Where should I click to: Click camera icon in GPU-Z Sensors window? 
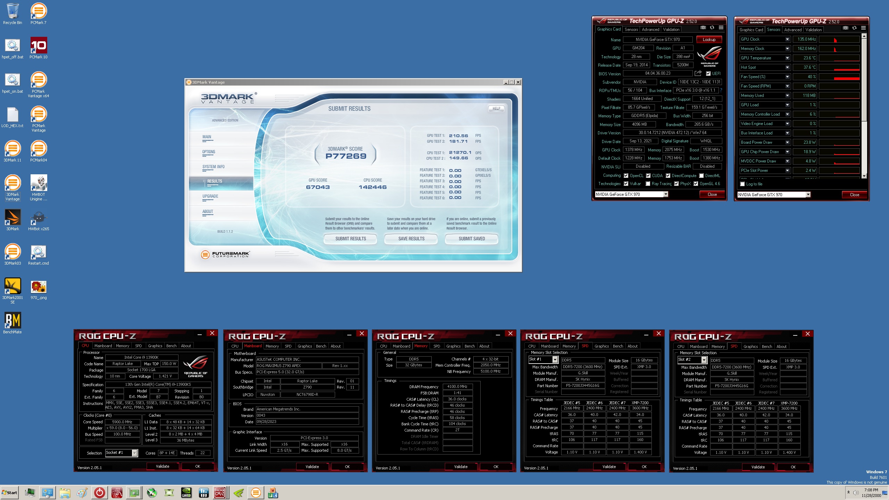coord(846,28)
